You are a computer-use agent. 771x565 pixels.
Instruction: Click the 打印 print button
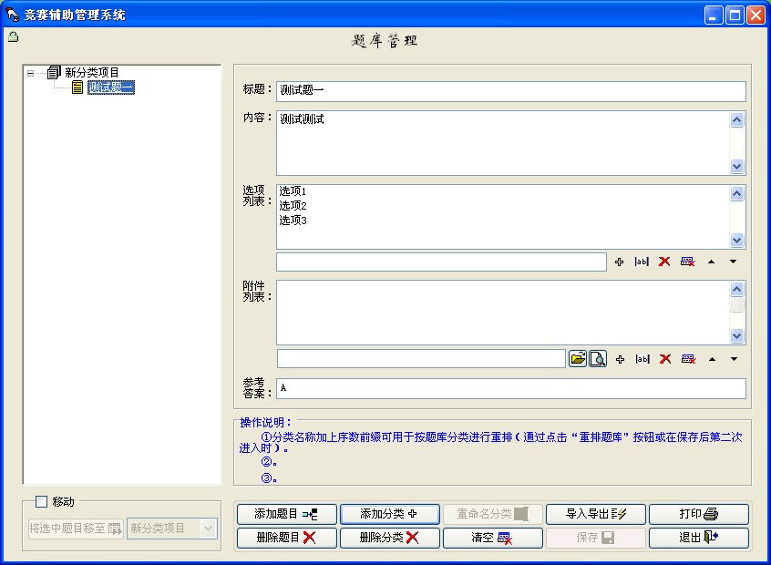click(699, 514)
